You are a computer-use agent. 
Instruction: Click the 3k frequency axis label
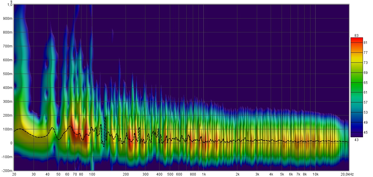point(257,174)
